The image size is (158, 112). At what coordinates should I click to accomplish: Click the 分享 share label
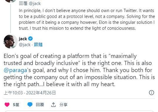63,105
